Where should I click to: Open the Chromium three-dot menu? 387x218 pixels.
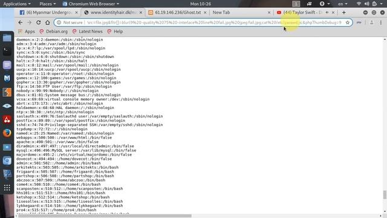381,22
